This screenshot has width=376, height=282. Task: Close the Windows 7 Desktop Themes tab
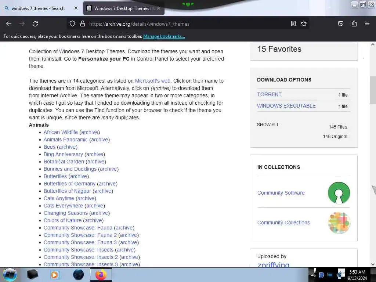159,8
